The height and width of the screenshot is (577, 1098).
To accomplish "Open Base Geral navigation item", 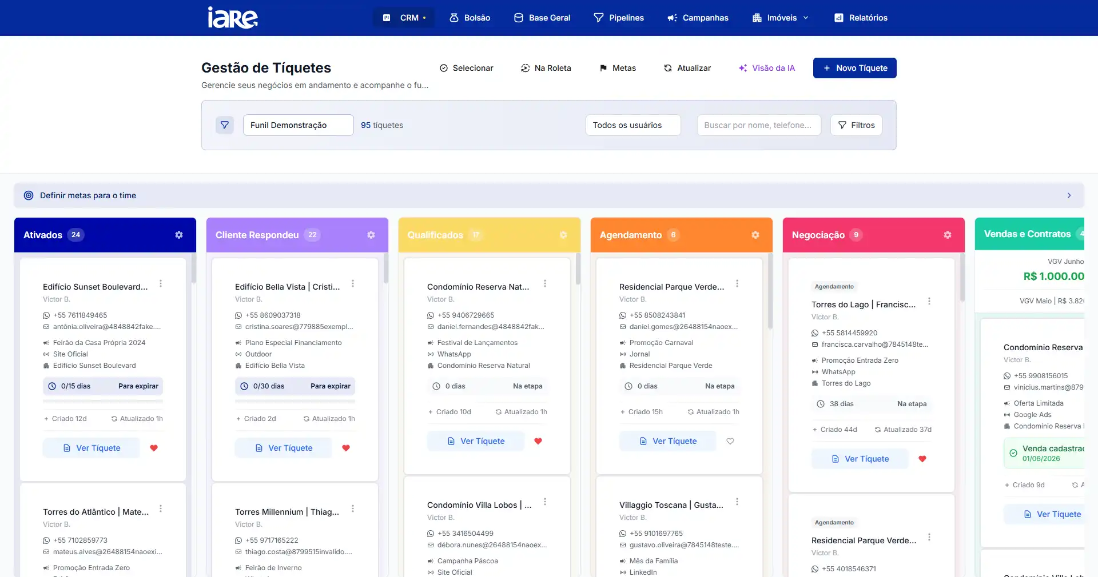I will pyautogui.click(x=542, y=18).
